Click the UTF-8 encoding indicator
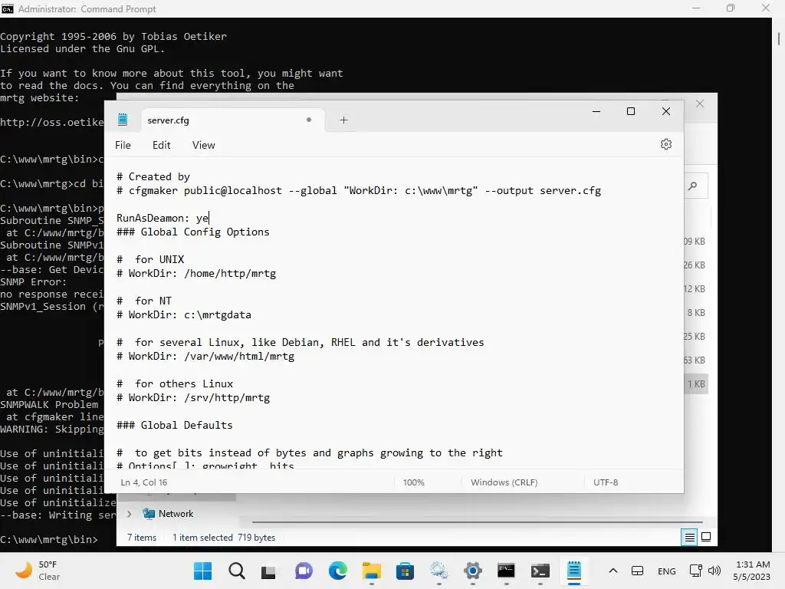 tap(606, 482)
